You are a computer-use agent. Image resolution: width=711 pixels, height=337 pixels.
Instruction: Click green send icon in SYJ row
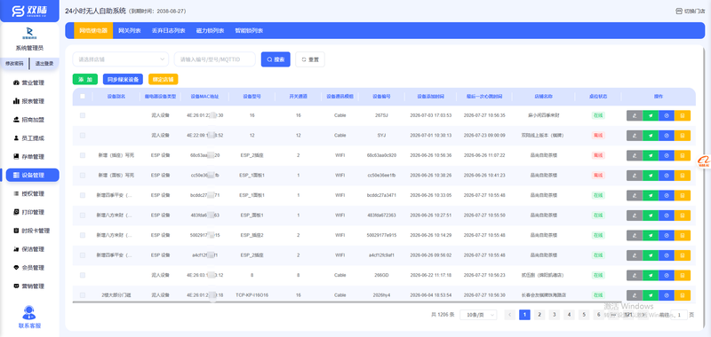click(651, 136)
